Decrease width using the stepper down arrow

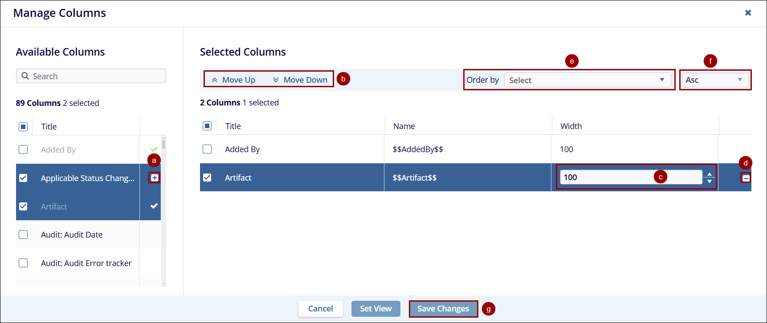[710, 181]
